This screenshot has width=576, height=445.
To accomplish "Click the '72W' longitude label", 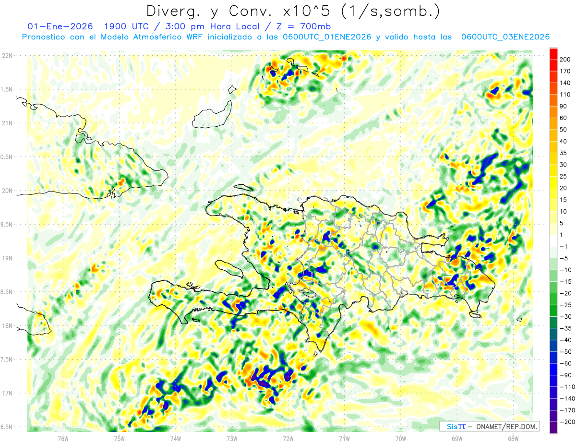I will 288,438.
